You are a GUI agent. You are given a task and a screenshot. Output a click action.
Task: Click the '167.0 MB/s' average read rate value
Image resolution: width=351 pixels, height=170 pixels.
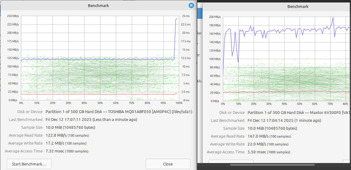[258, 136]
